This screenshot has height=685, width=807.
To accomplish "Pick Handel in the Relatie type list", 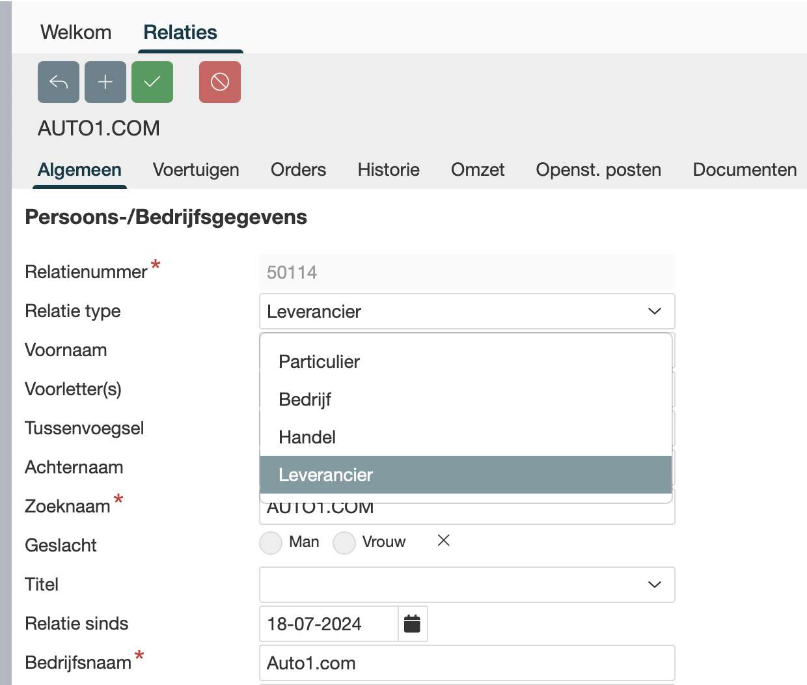I will click(307, 437).
